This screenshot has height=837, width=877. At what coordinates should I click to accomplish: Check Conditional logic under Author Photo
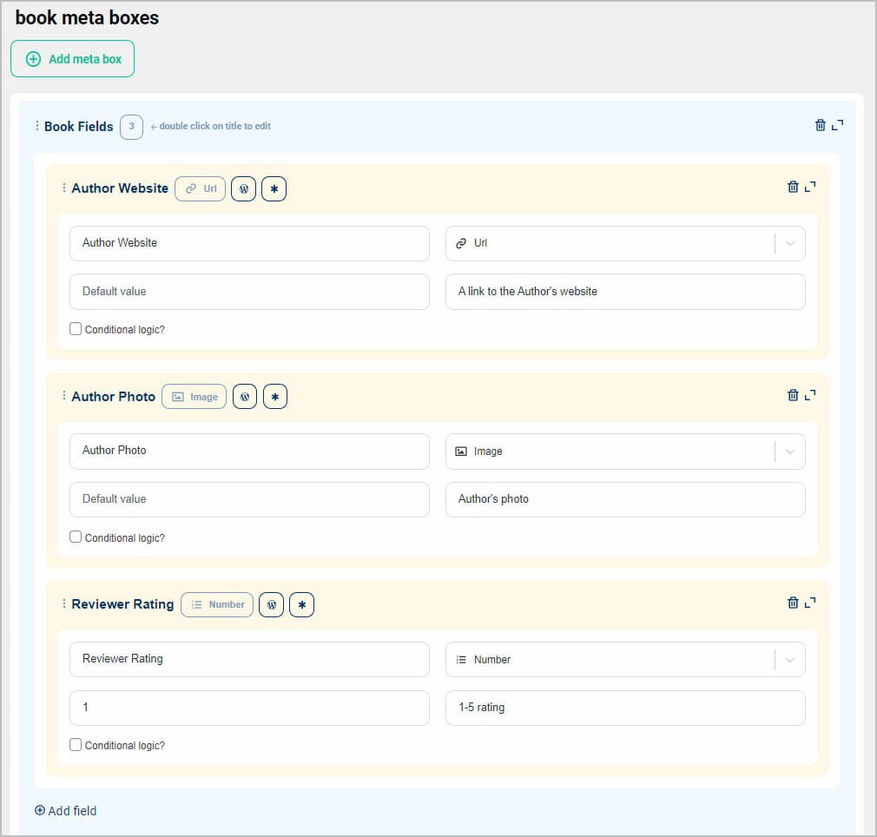76,536
